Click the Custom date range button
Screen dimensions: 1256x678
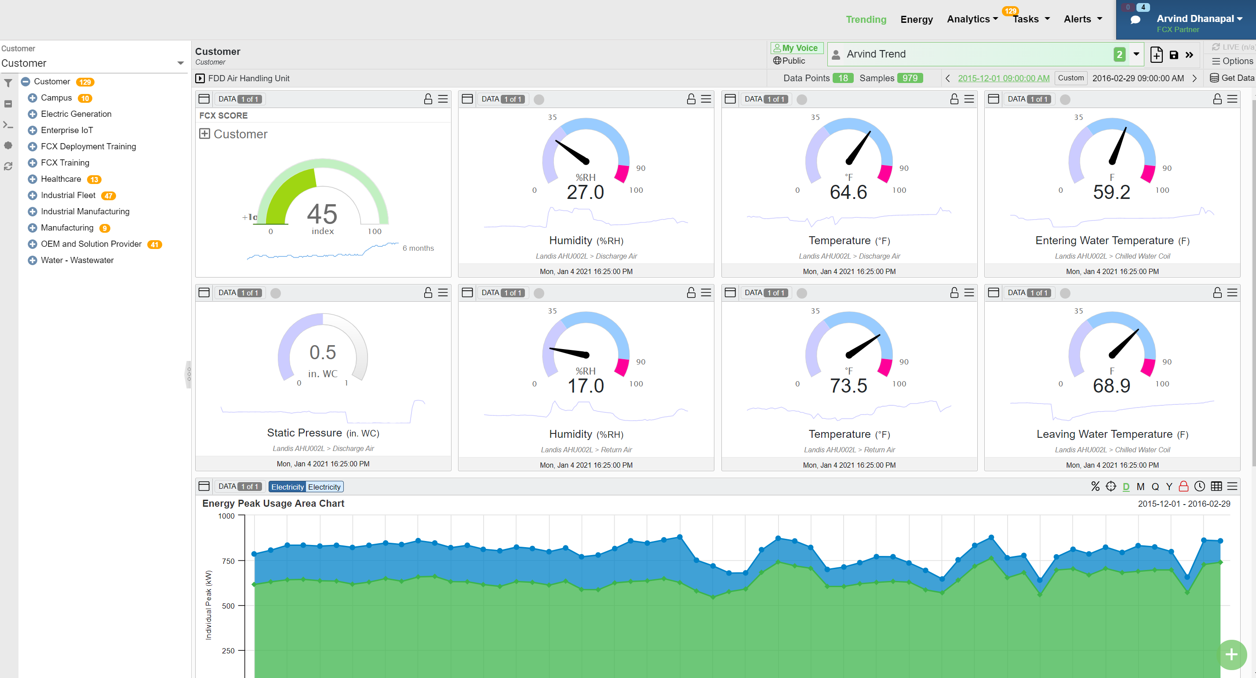[x=1071, y=78]
